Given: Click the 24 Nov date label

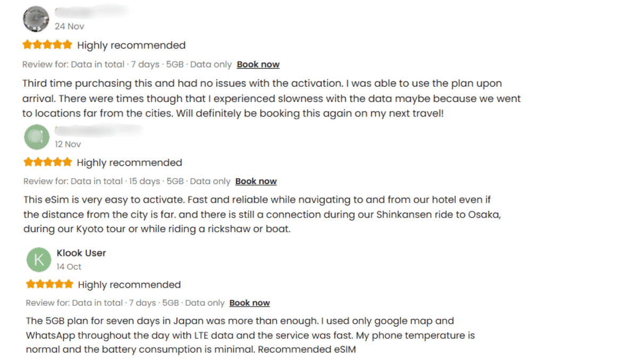Looking at the screenshot, I should click(x=70, y=26).
